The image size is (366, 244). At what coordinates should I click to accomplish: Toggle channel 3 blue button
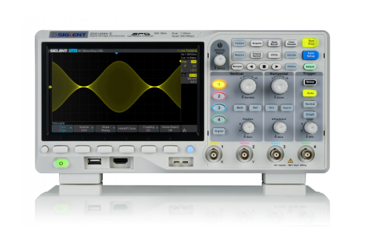pyautogui.click(x=219, y=107)
